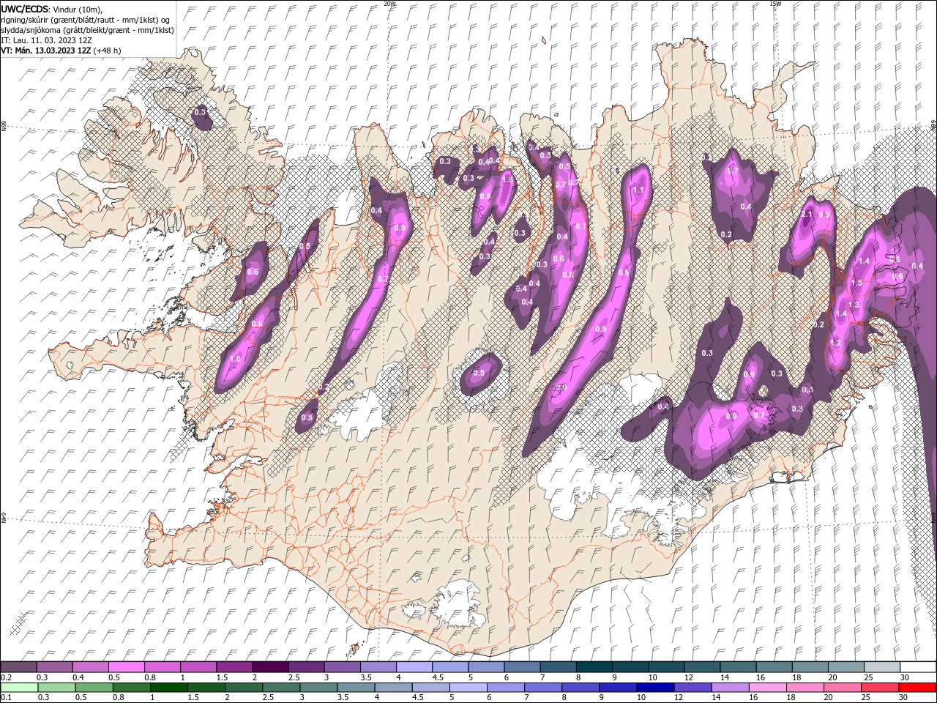Click the 'VT: Mán. 13.03.2023 12Z (+48 h)' line
The image size is (937, 703).
pyautogui.click(x=61, y=51)
